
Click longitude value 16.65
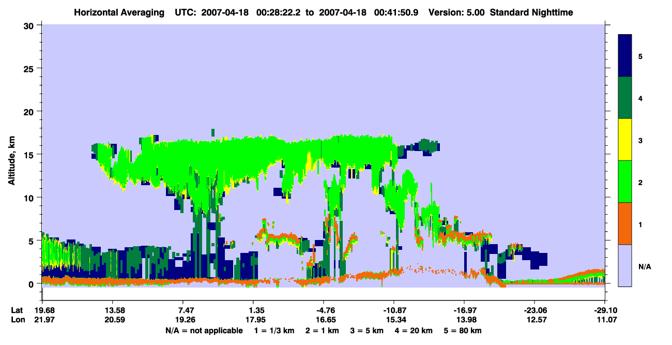pos(325,320)
